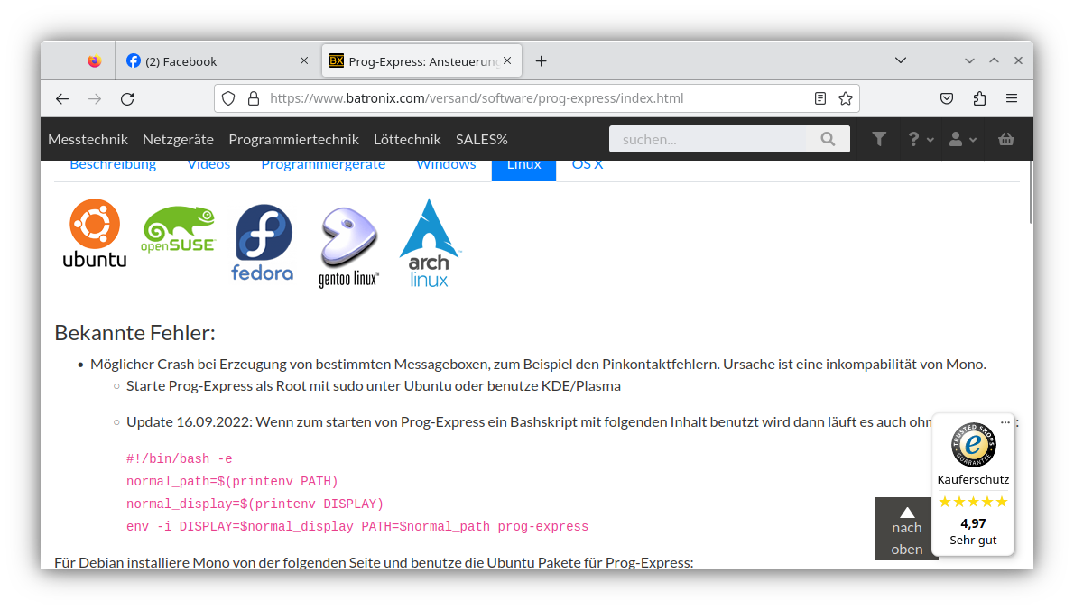This screenshot has height=610, width=1074.
Task: Open the Programmiertechnik menu
Action: coord(293,139)
